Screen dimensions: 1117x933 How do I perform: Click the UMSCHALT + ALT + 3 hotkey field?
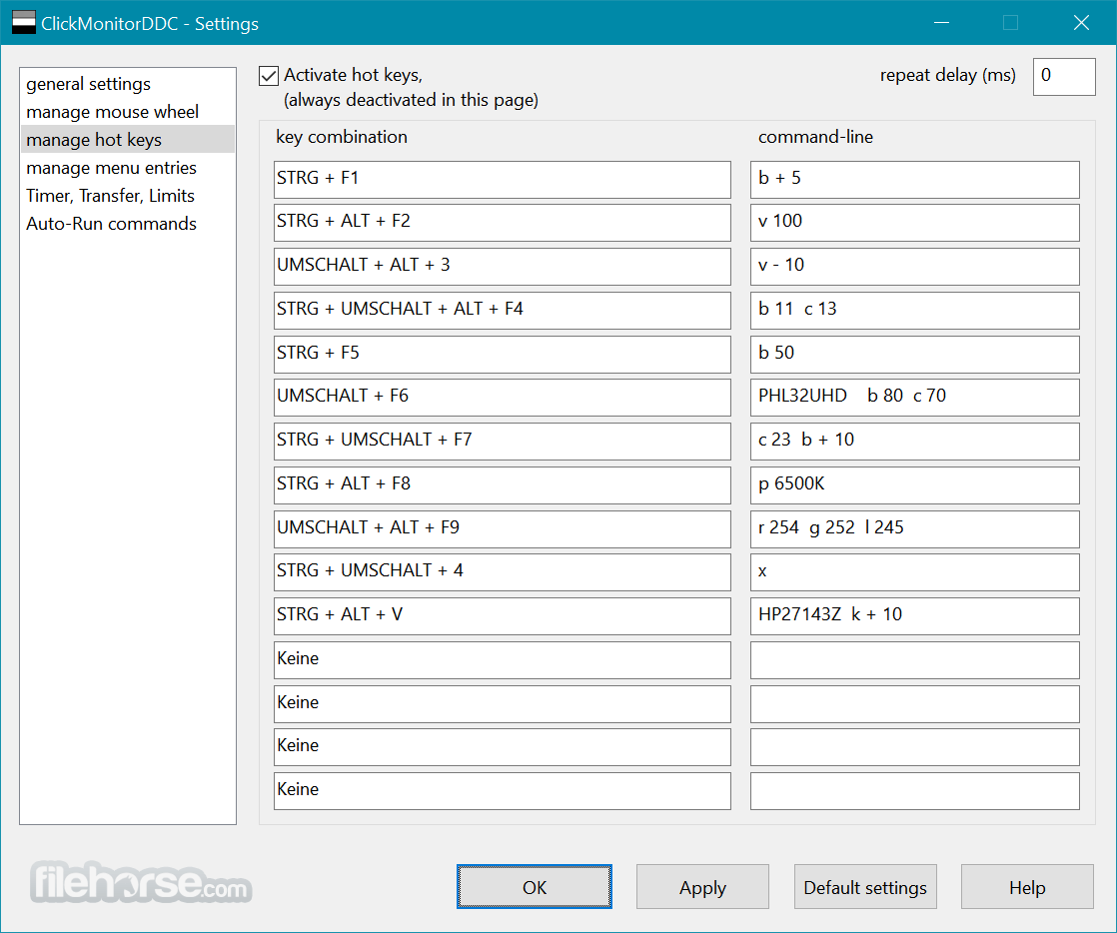point(503,267)
